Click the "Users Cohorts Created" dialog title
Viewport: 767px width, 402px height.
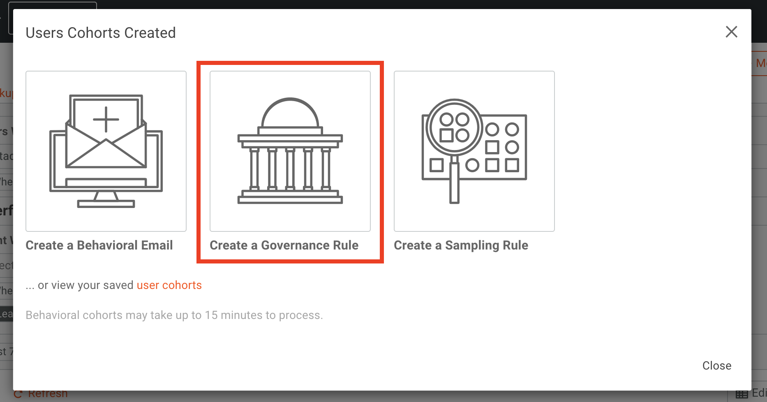[x=101, y=33]
